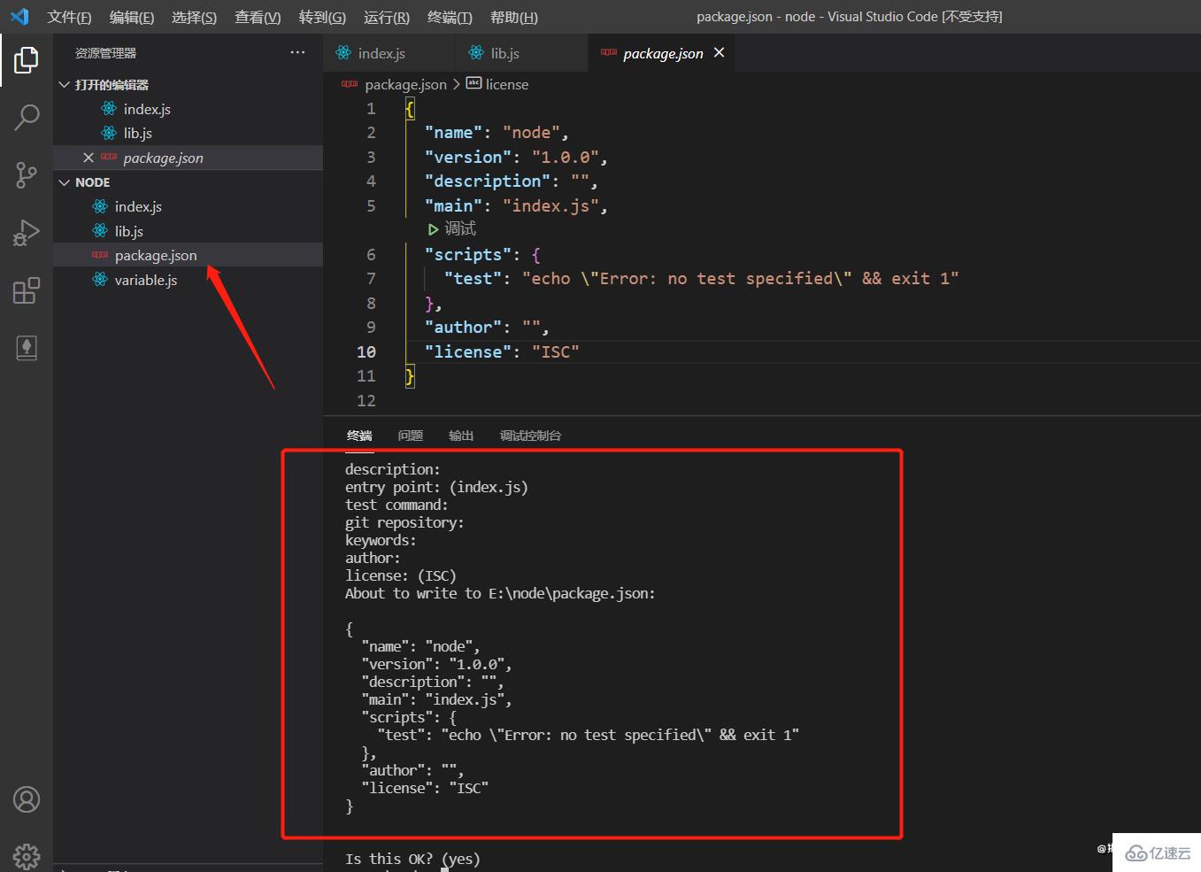Select the package.json editor tab
Image resolution: width=1201 pixels, height=872 pixels.
click(x=662, y=53)
